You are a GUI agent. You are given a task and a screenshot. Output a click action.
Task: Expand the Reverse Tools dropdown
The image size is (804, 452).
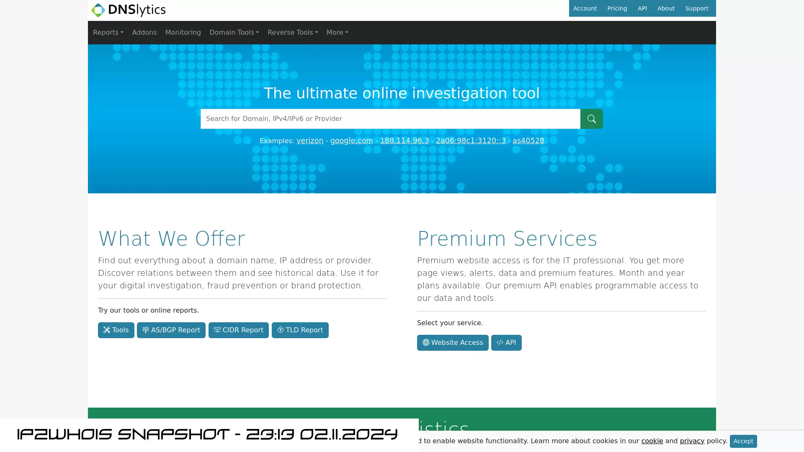click(x=293, y=33)
